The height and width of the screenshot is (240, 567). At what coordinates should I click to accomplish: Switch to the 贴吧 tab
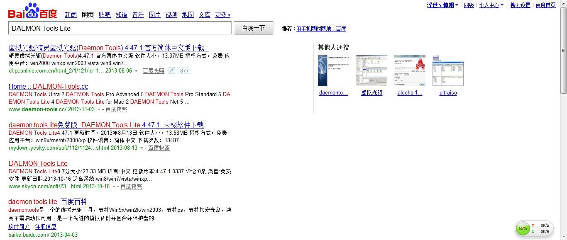click(x=105, y=15)
